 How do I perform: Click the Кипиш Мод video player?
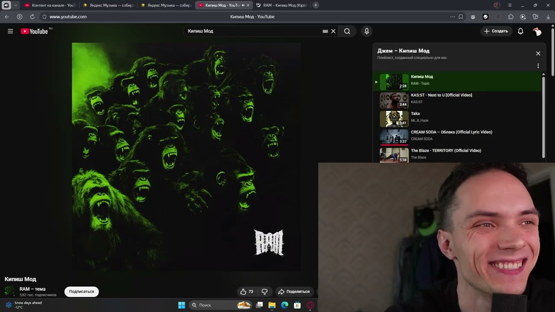click(186, 157)
